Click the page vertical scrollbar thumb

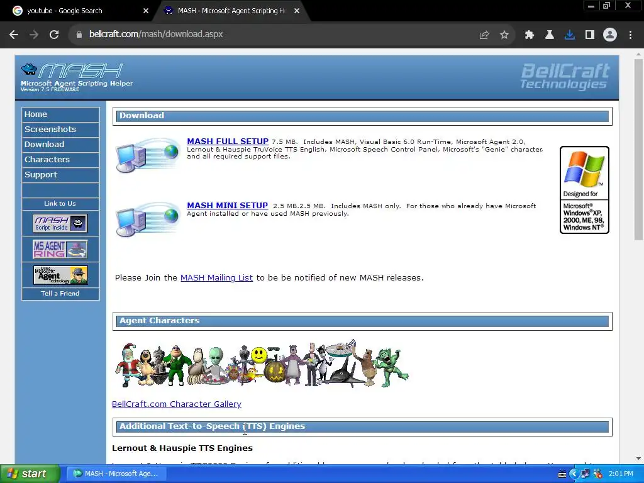pyautogui.click(x=638, y=150)
